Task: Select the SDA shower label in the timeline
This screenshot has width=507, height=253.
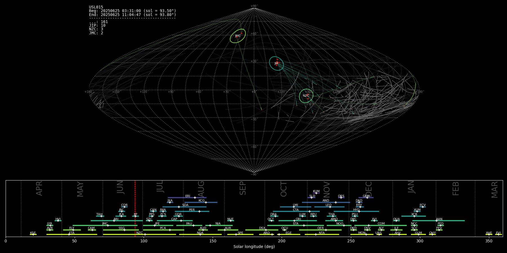Action: [185, 205]
